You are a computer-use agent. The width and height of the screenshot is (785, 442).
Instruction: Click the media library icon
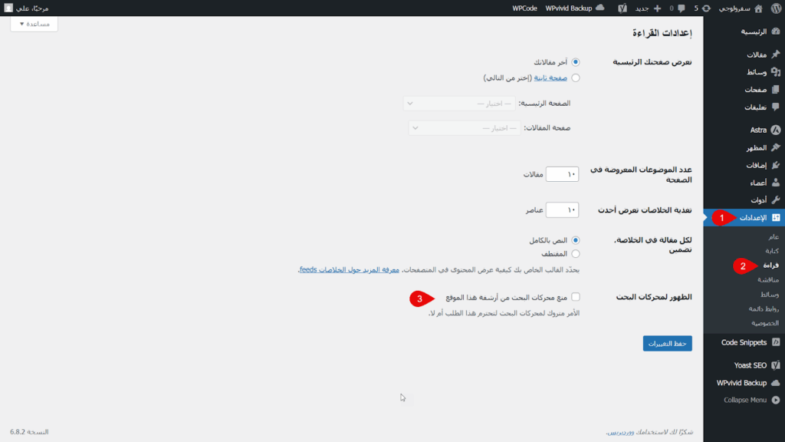776,71
